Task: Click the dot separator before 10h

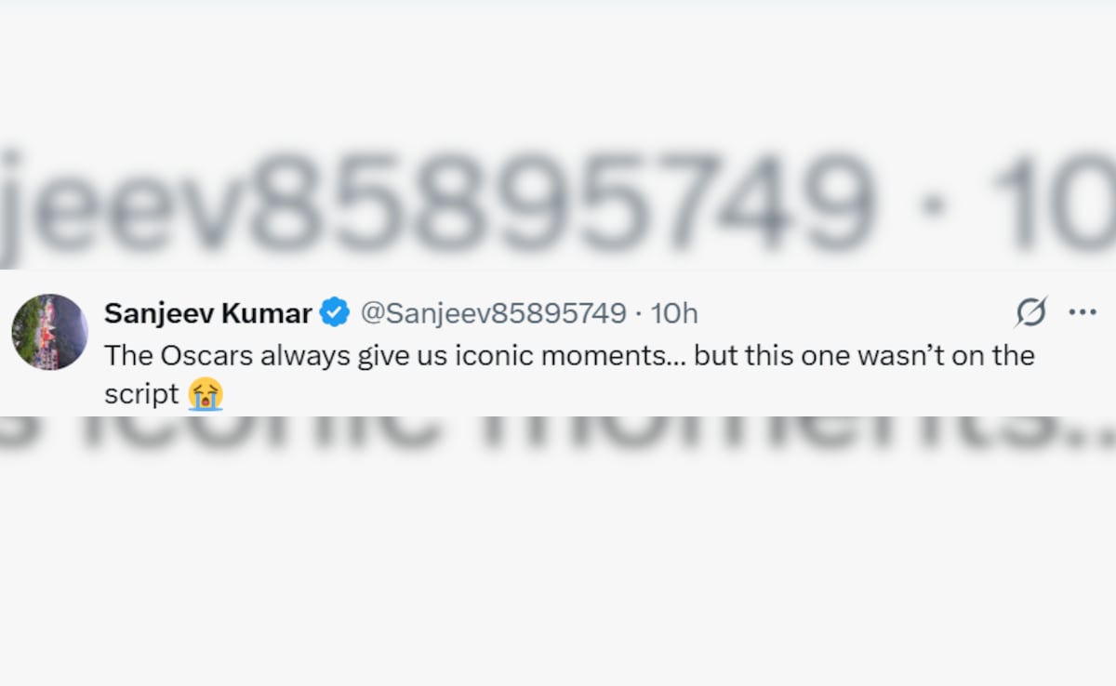Action: pyautogui.click(x=638, y=313)
